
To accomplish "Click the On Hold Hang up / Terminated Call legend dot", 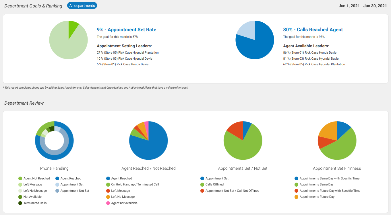I will pos(108,185).
